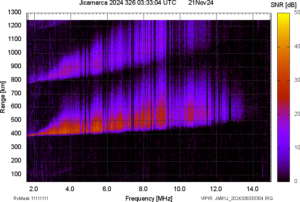Click the 10 tick label on colorbar

(297, 147)
